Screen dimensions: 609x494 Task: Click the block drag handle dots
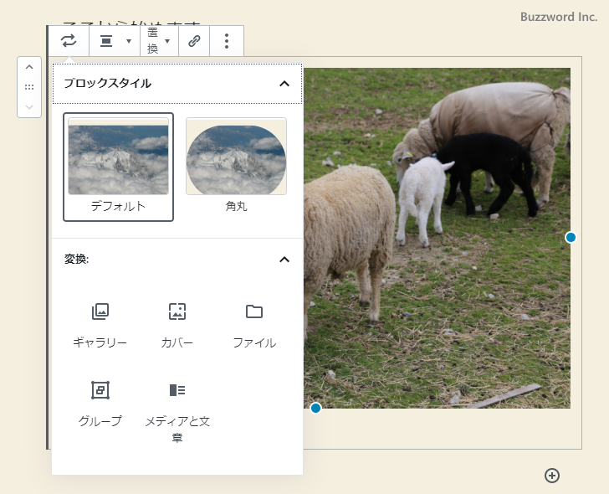coord(29,87)
